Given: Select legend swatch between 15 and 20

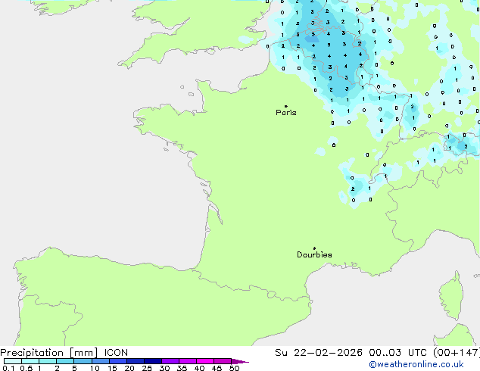Looking at the screenshot, I should point(118,361).
